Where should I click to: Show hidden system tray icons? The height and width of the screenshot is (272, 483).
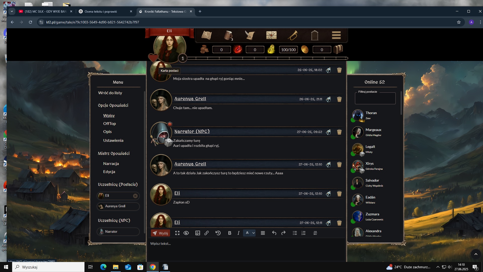(438, 267)
